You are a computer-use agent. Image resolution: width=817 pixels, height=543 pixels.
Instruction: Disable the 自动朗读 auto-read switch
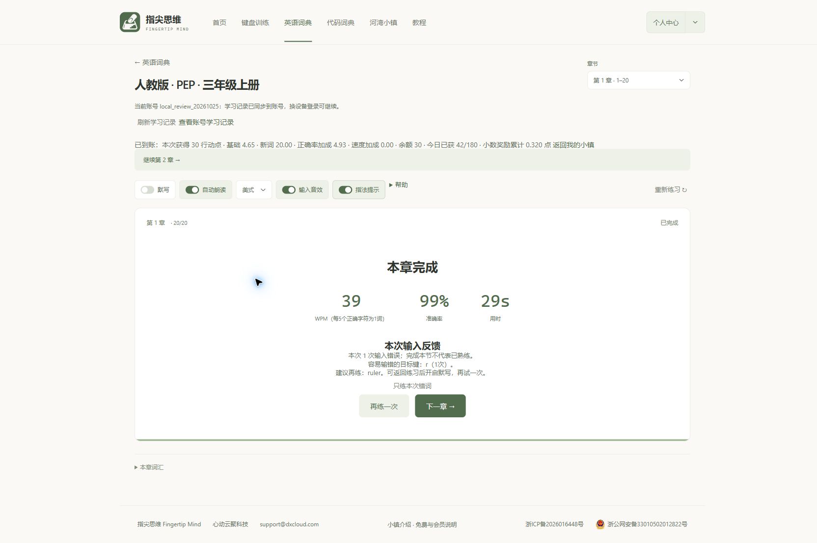click(x=192, y=190)
